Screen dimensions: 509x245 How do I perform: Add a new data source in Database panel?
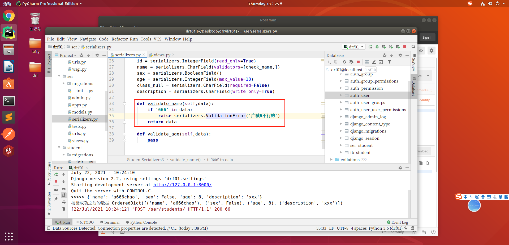click(x=329, y=62)
